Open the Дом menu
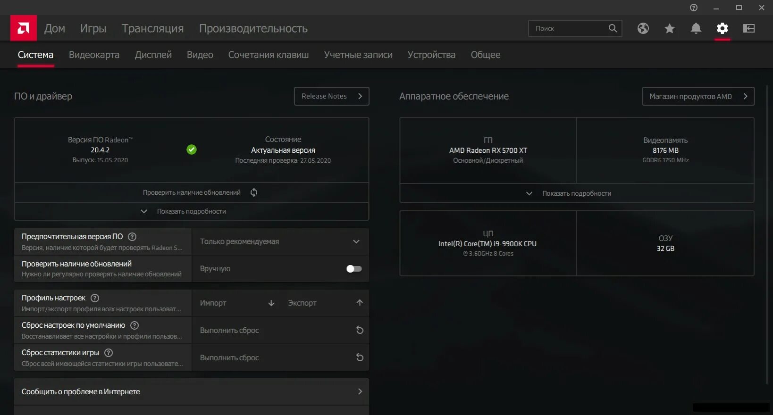Viewport: 773px width, 415px height. [55, 28]
